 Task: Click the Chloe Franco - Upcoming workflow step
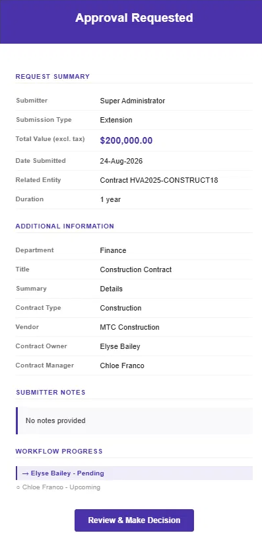[x=58, y=487]
